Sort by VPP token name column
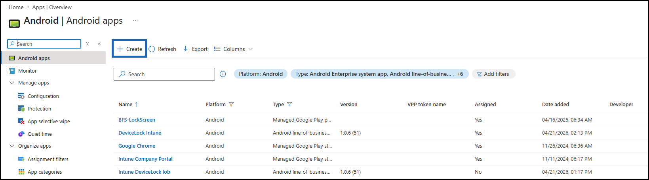The width and height of the screenshot is (649, 180). tap(426, 104)
